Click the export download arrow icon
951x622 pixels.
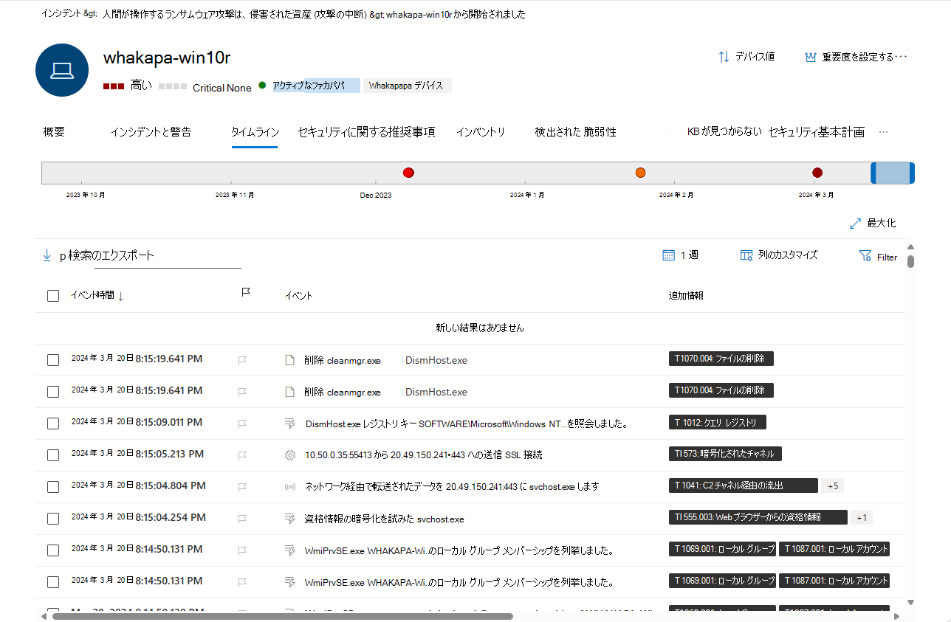[x=47, y=255]
